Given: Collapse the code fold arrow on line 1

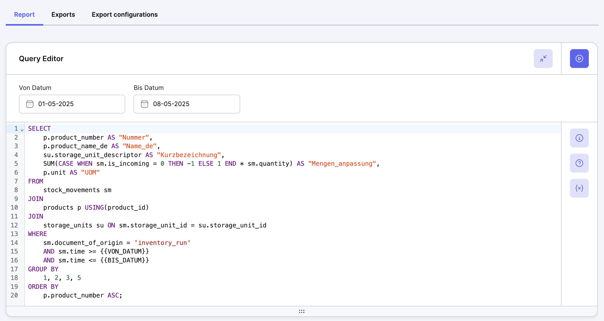Looking at the screenshot, I should coord(22,130).
